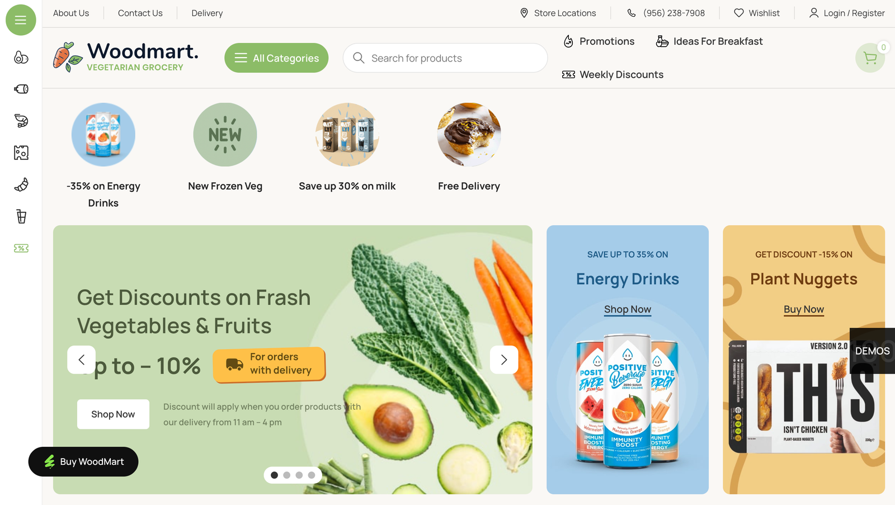This screenshot has height=505, width=895.
Task: Go back with previous slide arrow
Action: tap(82, 360)
